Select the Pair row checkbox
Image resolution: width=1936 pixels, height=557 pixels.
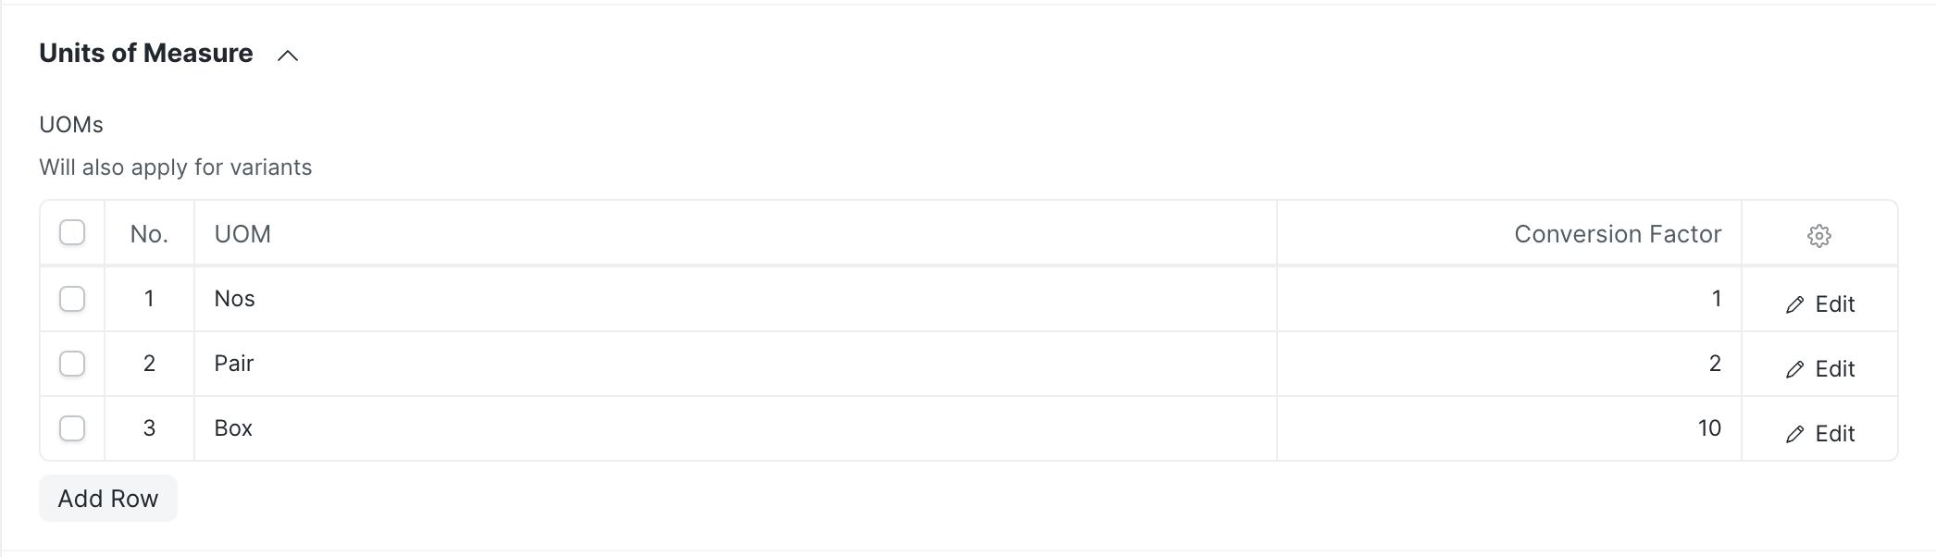[x=72, y=364]
